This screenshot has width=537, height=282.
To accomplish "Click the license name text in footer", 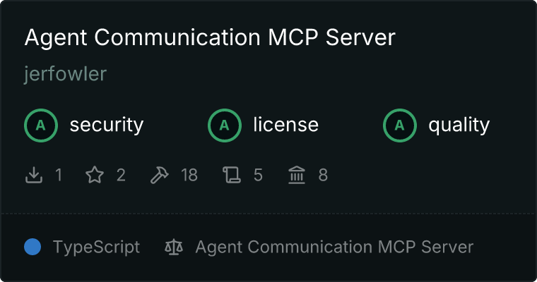I will [x=334, y=247].
